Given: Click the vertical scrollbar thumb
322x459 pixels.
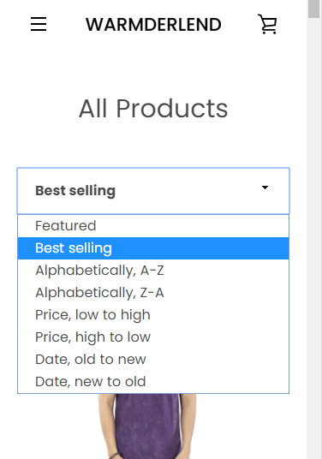Looking at the screenshot, I should (x=313, y=9).
